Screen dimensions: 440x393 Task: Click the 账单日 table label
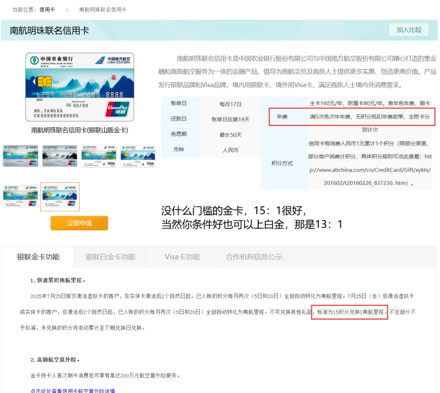179,103
